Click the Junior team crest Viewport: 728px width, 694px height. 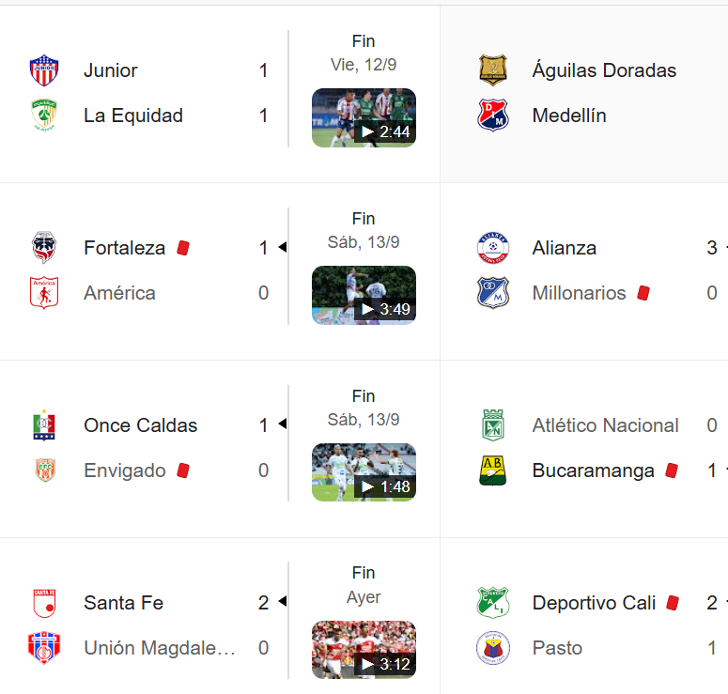(44, 70)
